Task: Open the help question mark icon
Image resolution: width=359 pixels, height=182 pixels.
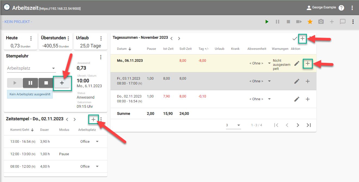Action: (341, 8)
